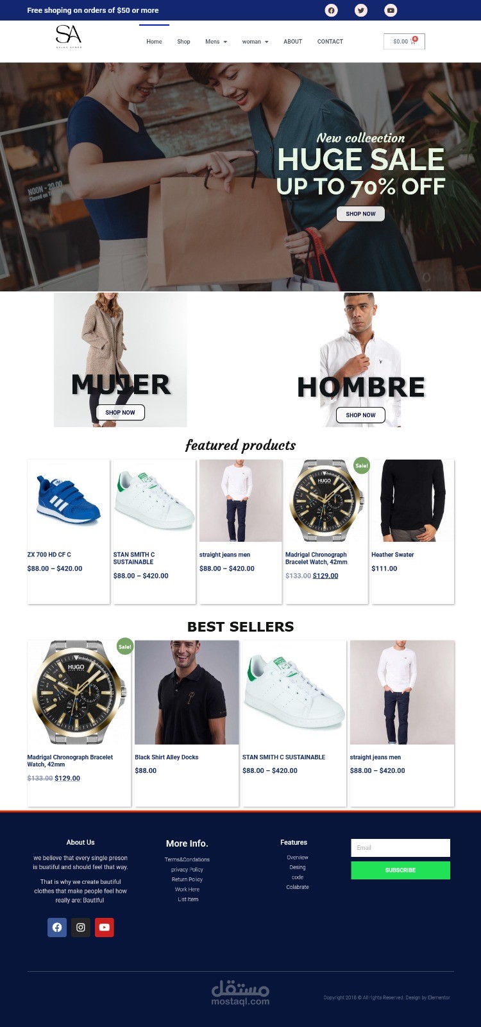This screenshot has width=481, height=1027.
Task: Focus the Email input field
Action: click(400, 848)
